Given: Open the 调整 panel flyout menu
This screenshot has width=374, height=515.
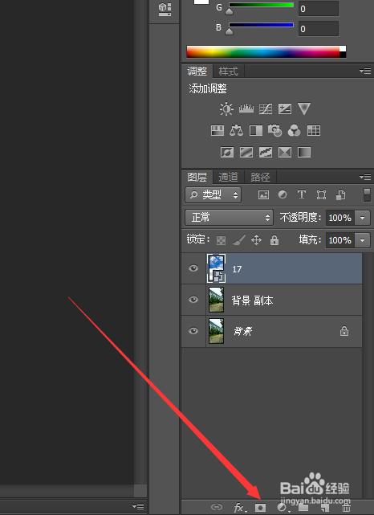Looking at the screenshot, I should pyautogui.click(x=365, y=71).
